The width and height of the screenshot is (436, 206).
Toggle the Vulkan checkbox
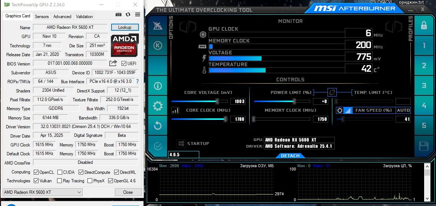pos(36,181)
